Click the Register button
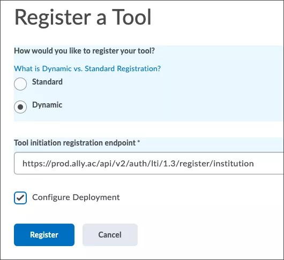The width and height of the screenshot is (284, 260). click(x=44, y=235)
